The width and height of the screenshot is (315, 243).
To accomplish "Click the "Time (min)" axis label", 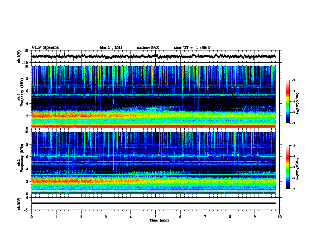I will pyautogui.click(x=159, y=220).
